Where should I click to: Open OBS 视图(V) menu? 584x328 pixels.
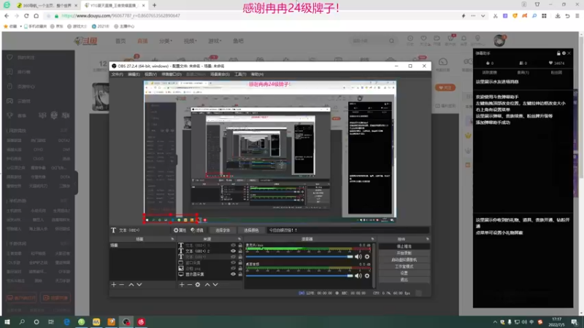150,74
